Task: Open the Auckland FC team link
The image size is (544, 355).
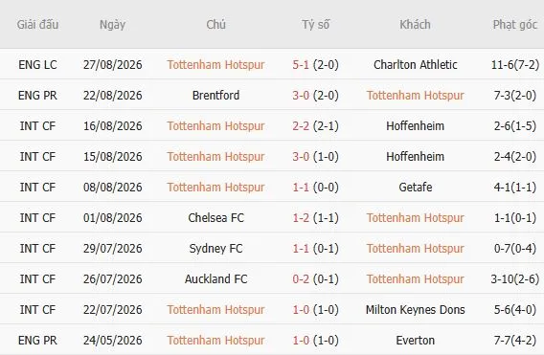Action: coord(215,279)
